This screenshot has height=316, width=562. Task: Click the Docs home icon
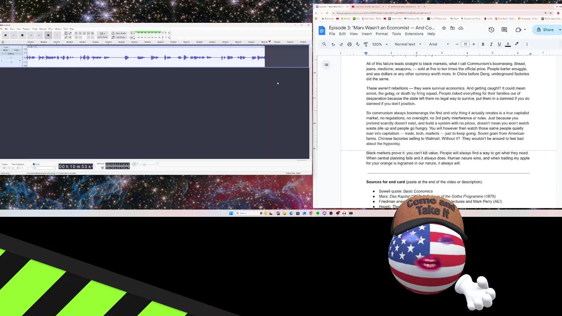coord(321,30)
